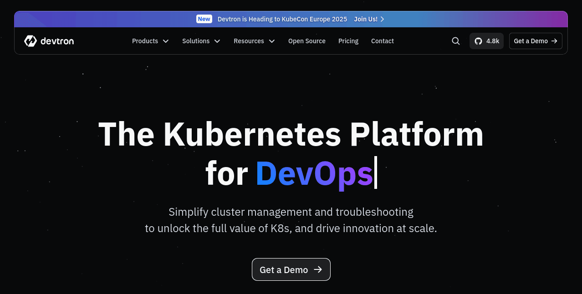Go to the Open Source page
582x294 pixels.
coord(307,41)
